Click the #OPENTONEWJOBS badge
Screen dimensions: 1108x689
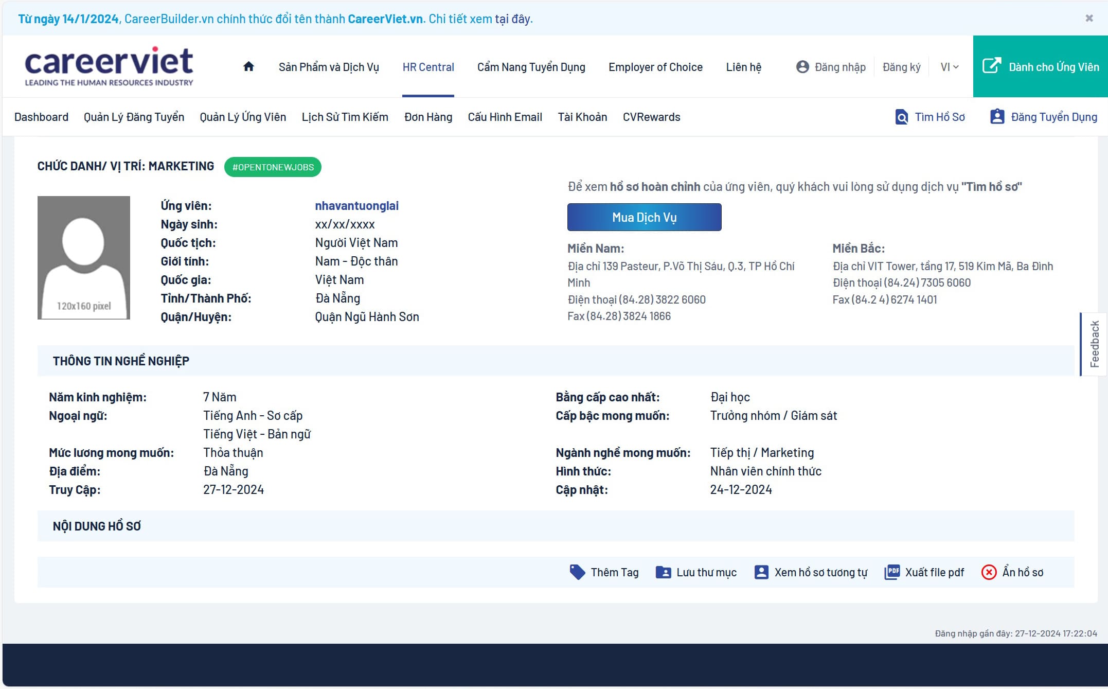tap(273, 167)
